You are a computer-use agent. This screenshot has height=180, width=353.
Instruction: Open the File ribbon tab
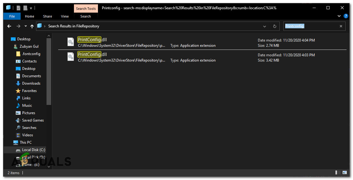12,16
